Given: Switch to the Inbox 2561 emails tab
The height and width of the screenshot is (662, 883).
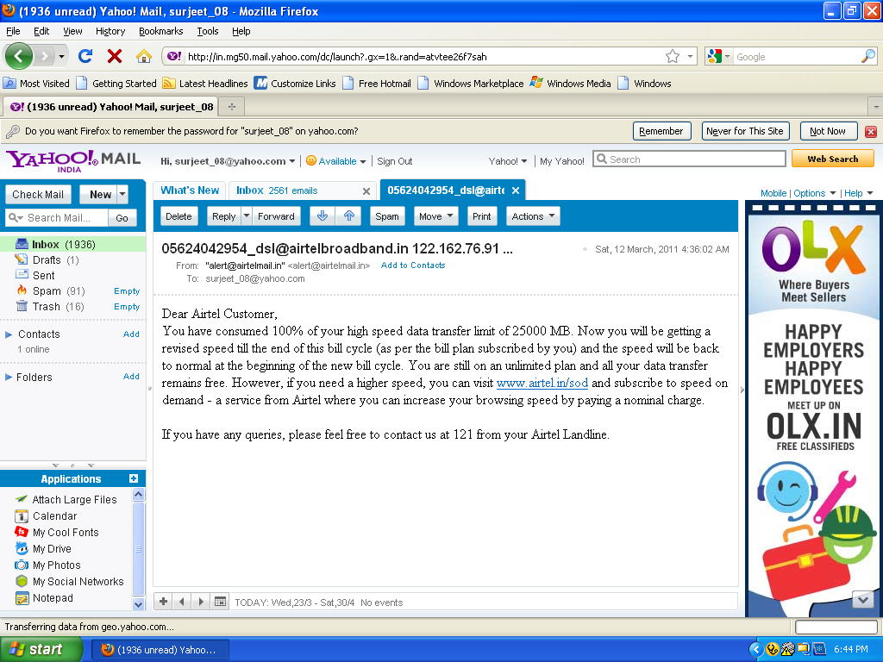Looking at the screenshot, I should [x=277, y=190].
